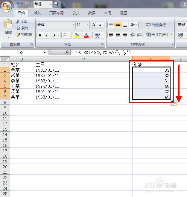Toggle Underline formatting

click(54, 35)
